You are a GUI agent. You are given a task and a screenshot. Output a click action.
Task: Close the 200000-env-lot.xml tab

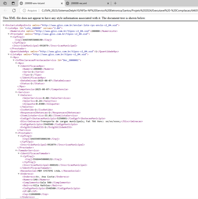click(x=62, y=3)
